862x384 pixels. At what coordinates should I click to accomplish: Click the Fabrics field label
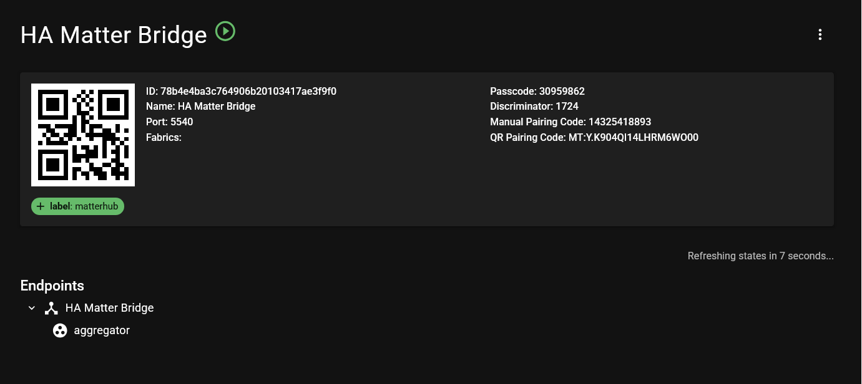coord(164,138)
